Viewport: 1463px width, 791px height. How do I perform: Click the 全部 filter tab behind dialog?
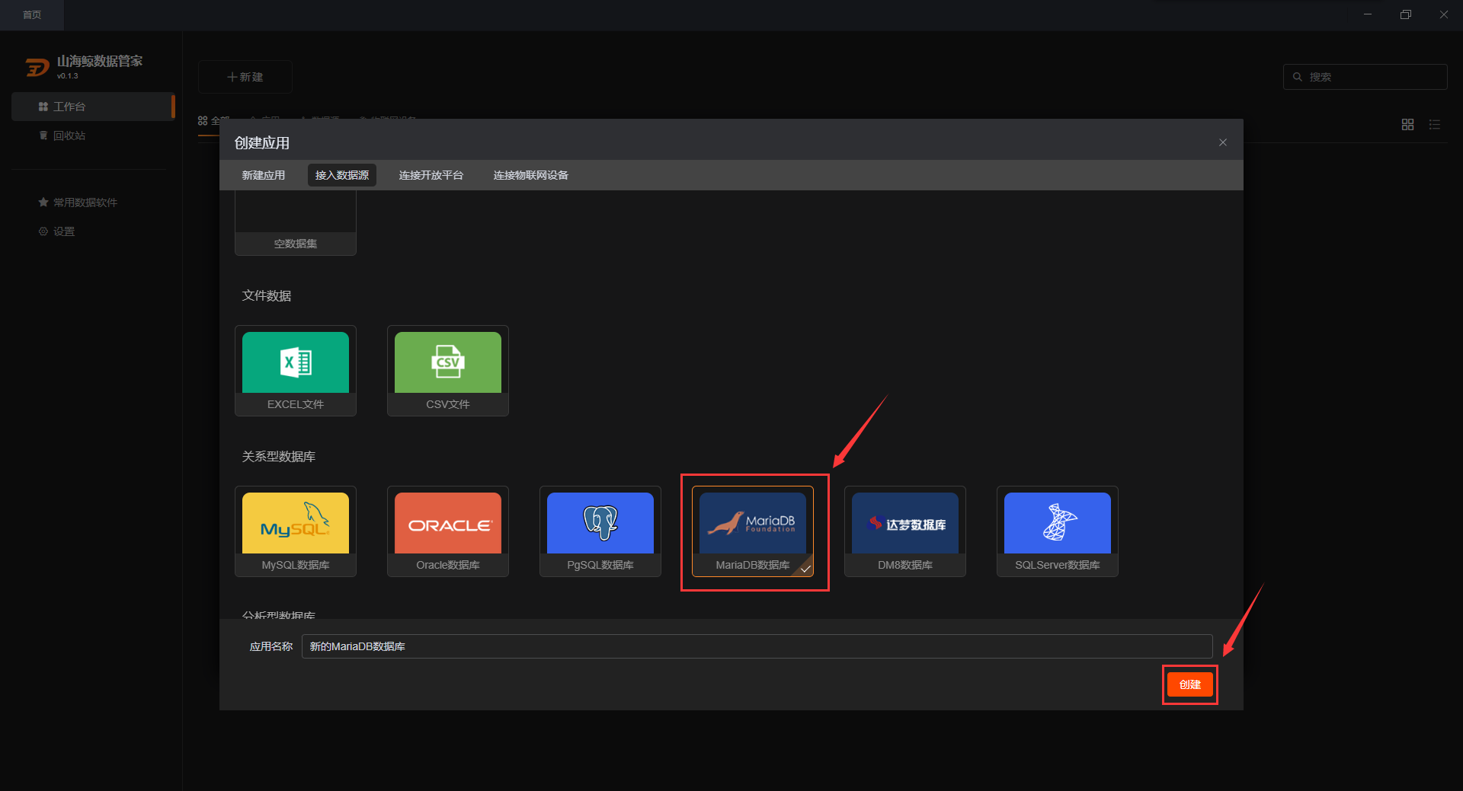[214, 120]
